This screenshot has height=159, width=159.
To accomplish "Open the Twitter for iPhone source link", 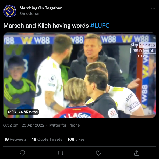I will tap(64, 125).
